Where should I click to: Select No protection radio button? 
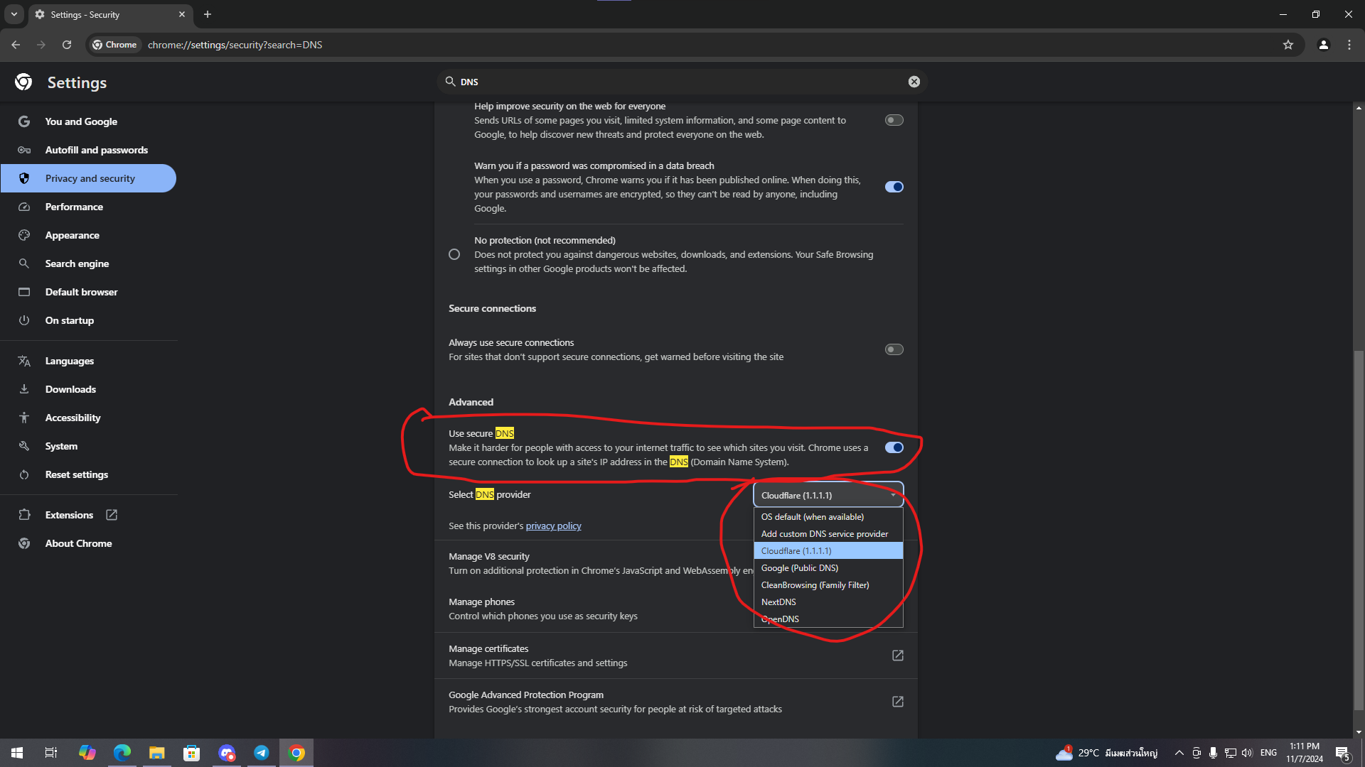[x=454, y=254]
